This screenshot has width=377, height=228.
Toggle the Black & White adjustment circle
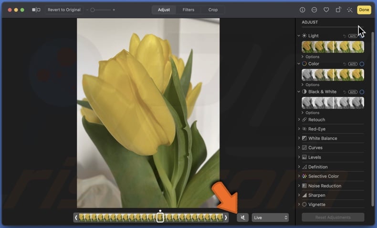coord(362,92)
